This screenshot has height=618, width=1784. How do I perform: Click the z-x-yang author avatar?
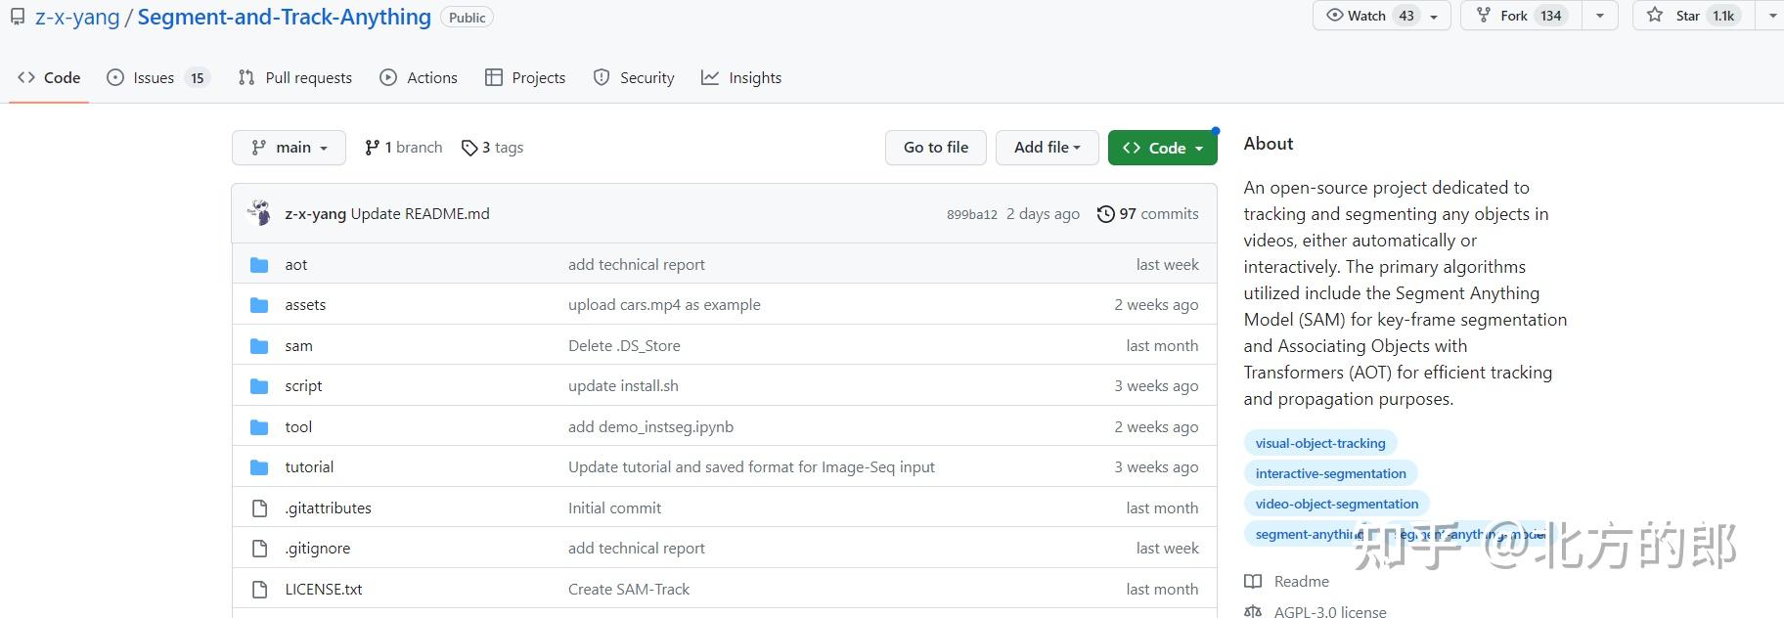tap(259, 213)
